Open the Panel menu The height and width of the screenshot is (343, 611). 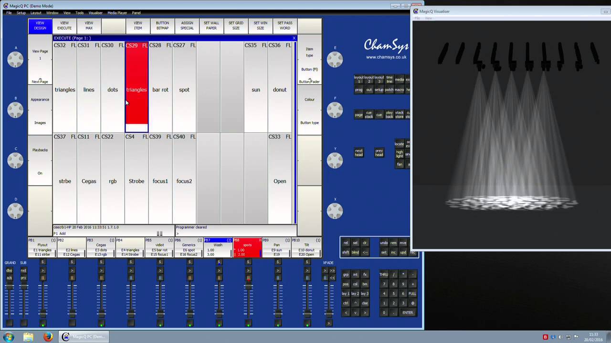137,13
